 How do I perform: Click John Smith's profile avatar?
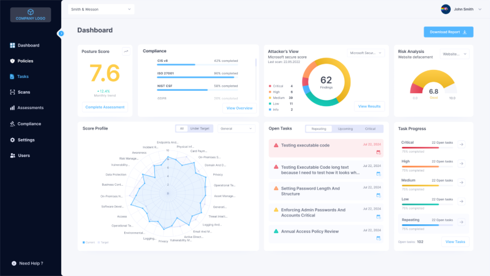coord(446,9)
